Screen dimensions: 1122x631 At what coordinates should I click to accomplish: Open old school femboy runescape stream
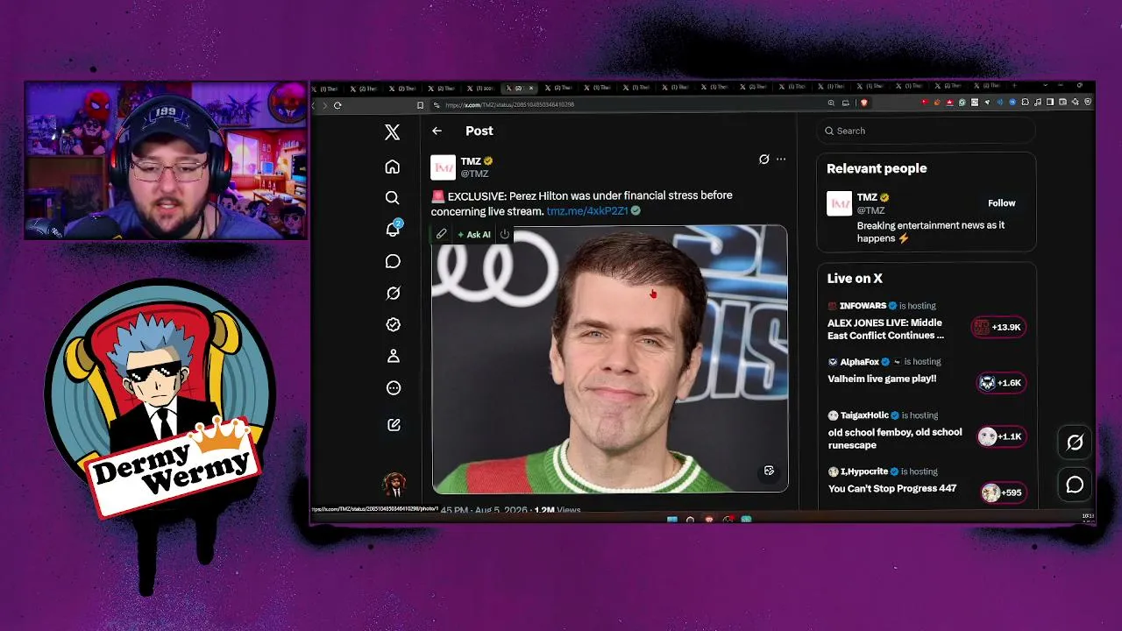tap(895, 439)
